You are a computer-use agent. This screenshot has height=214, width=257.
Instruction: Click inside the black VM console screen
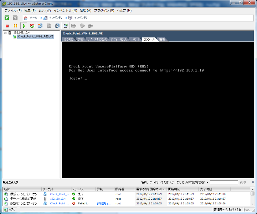click(158, 110)
